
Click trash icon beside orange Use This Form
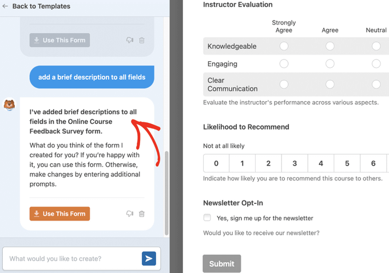pyautogui.click(x=142, y=214)
